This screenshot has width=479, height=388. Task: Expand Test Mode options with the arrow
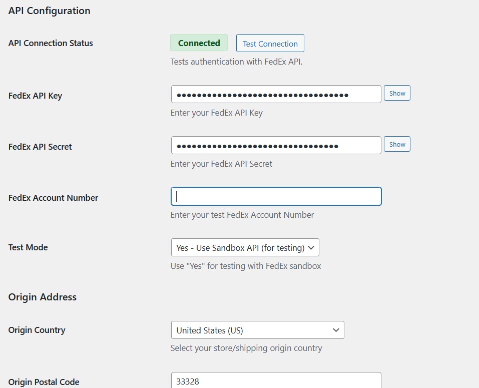click(311, 247)
